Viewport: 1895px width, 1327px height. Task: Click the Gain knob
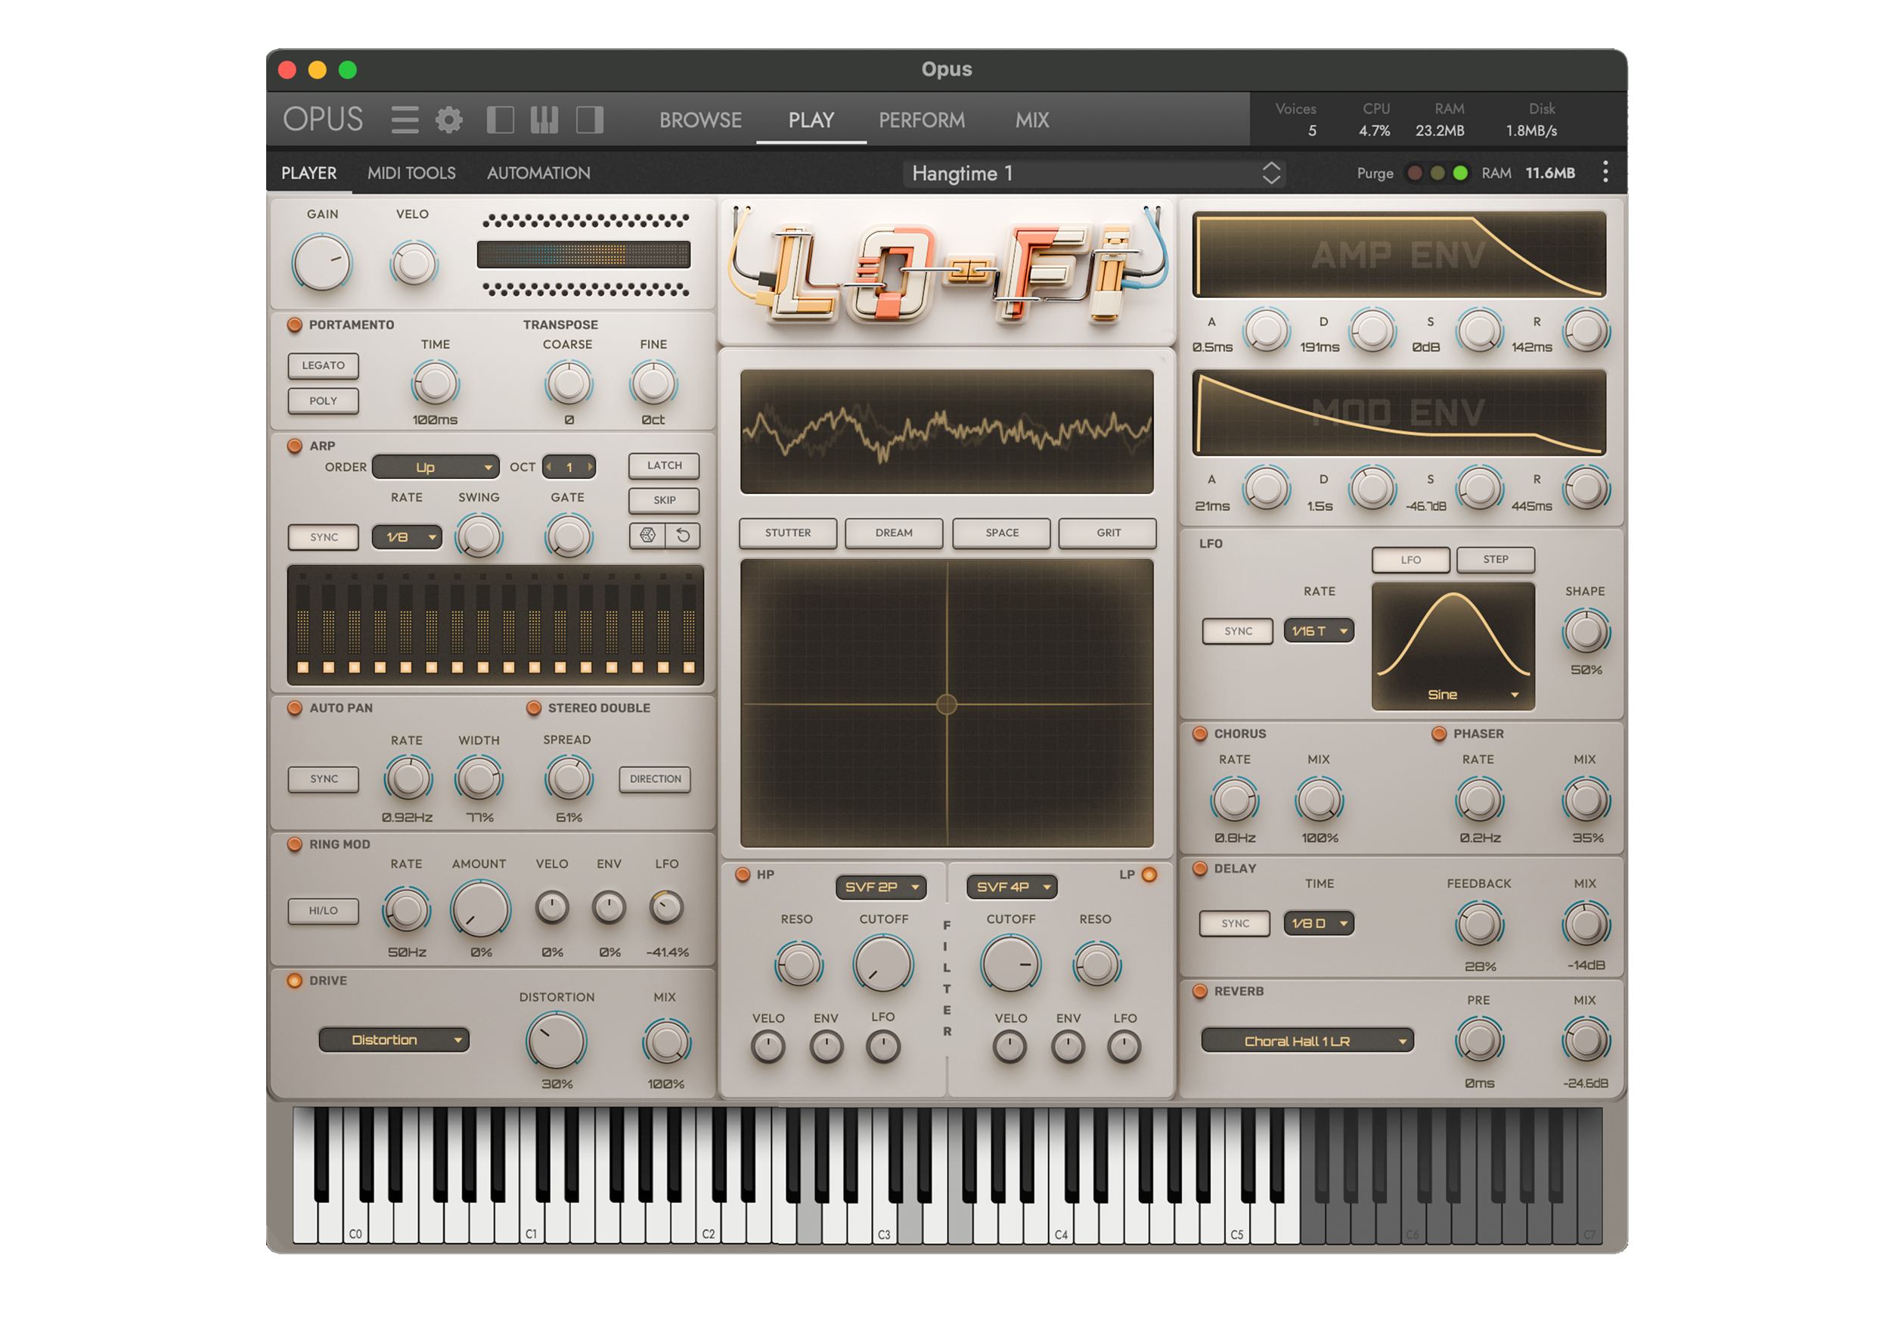pyautogui.click(x=321, y=262)
